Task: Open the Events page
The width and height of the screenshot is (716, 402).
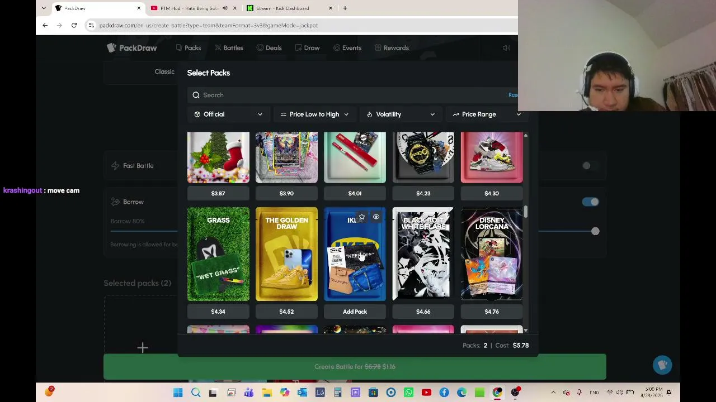Action: pyautogui.click(x=347, y=48)
